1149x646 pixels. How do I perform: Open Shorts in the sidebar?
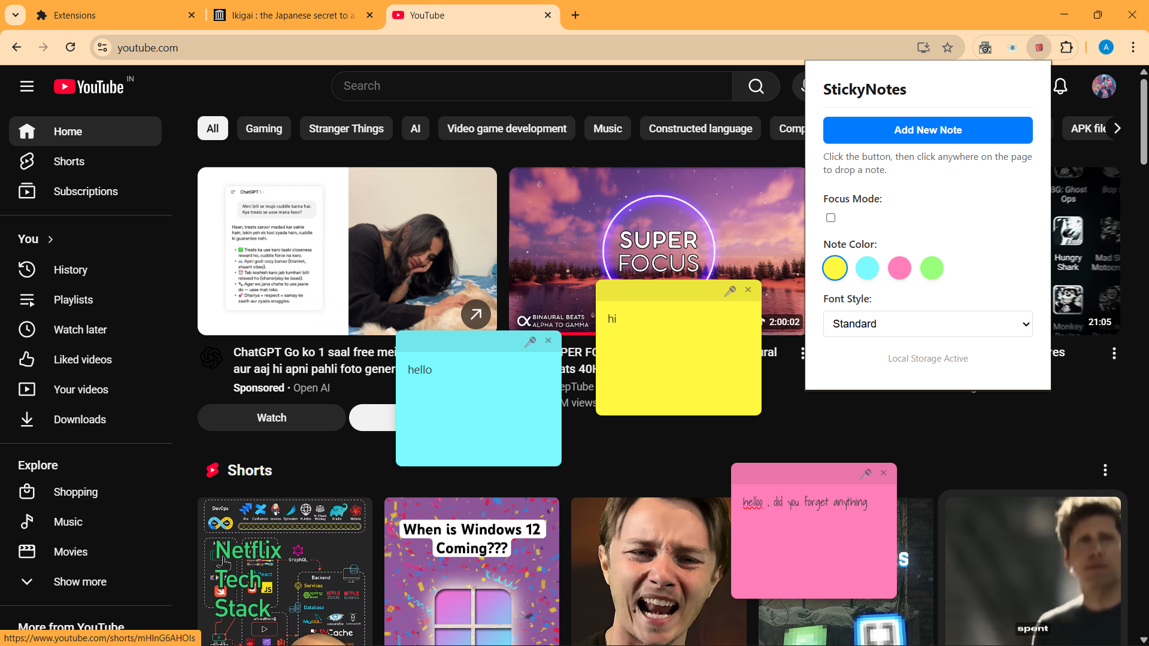tap(85, 162)
